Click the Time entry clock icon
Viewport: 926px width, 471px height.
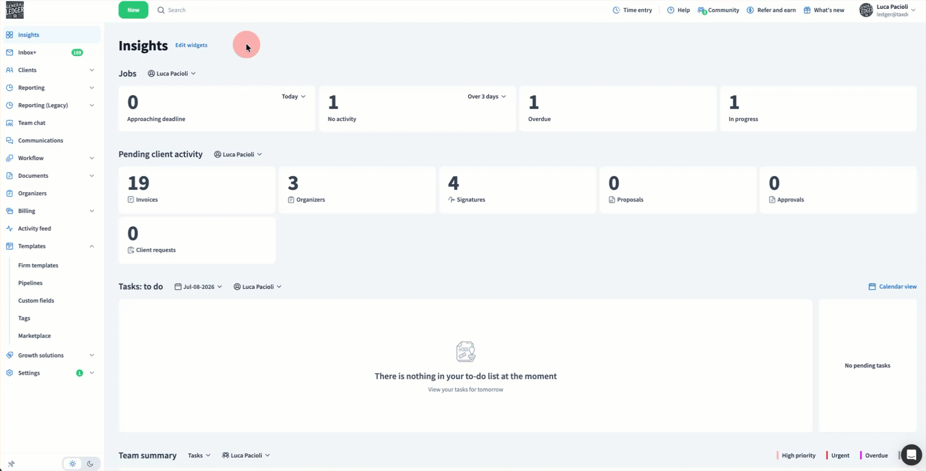coord(616,10)
